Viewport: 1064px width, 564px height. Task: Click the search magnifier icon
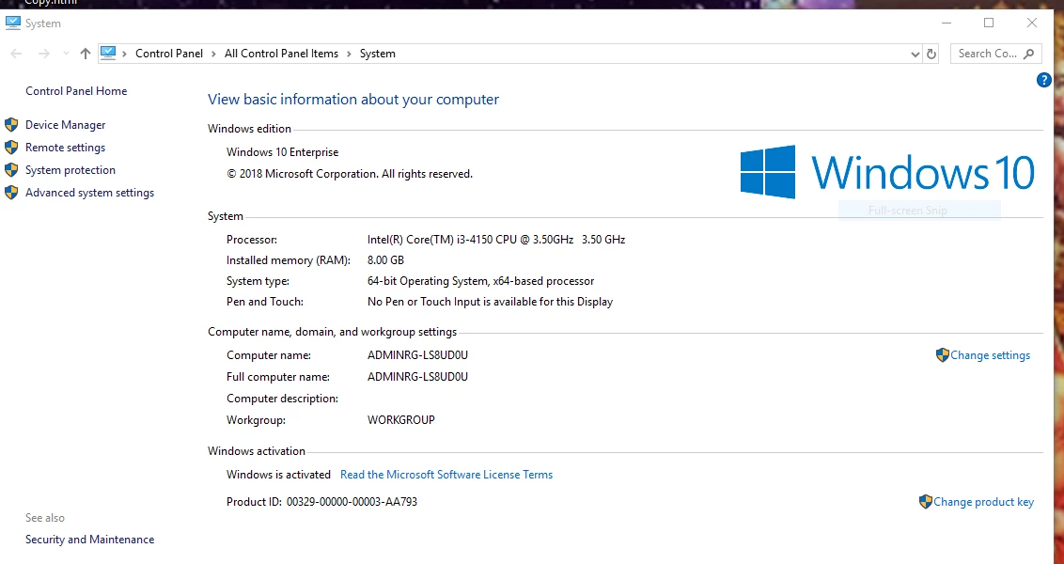(1028, 54)
